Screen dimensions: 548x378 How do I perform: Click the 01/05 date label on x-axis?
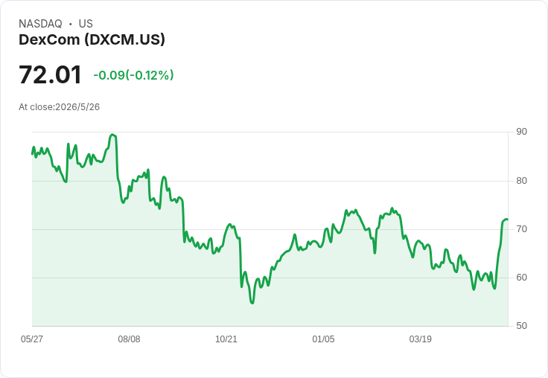(x=323, y=339)
